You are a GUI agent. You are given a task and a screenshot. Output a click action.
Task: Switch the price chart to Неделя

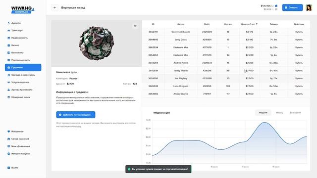point(263,113)
